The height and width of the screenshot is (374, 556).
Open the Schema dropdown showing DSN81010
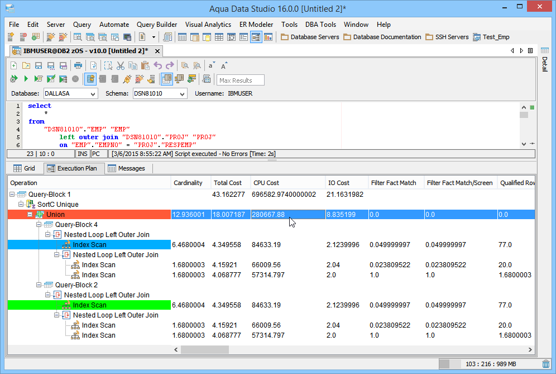click(182, 94)
